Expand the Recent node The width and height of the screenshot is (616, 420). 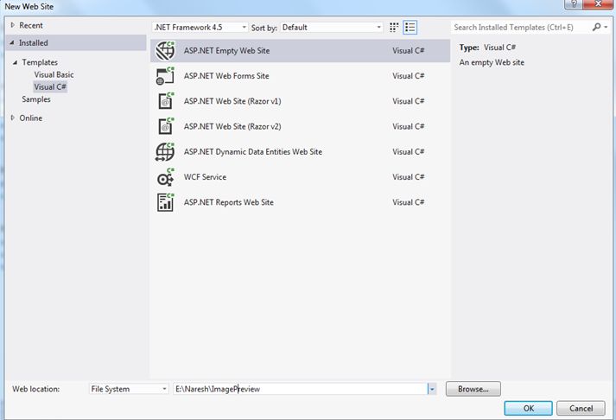point(13,25)
